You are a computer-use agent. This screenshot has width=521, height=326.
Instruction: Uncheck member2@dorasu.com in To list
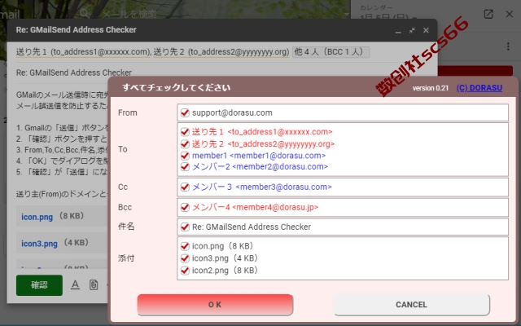click(185, 166)
